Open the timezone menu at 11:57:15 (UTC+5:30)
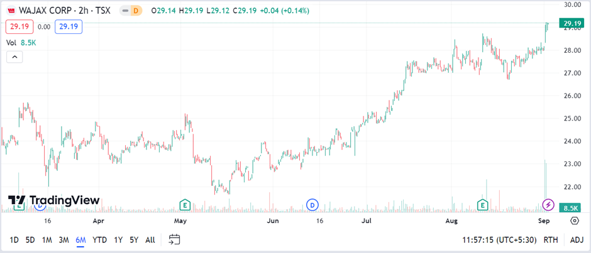591x253 pixels. [500, 240]
